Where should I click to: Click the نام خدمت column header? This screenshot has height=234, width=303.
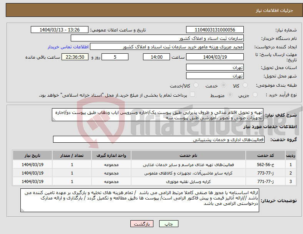tap(188, 155)
